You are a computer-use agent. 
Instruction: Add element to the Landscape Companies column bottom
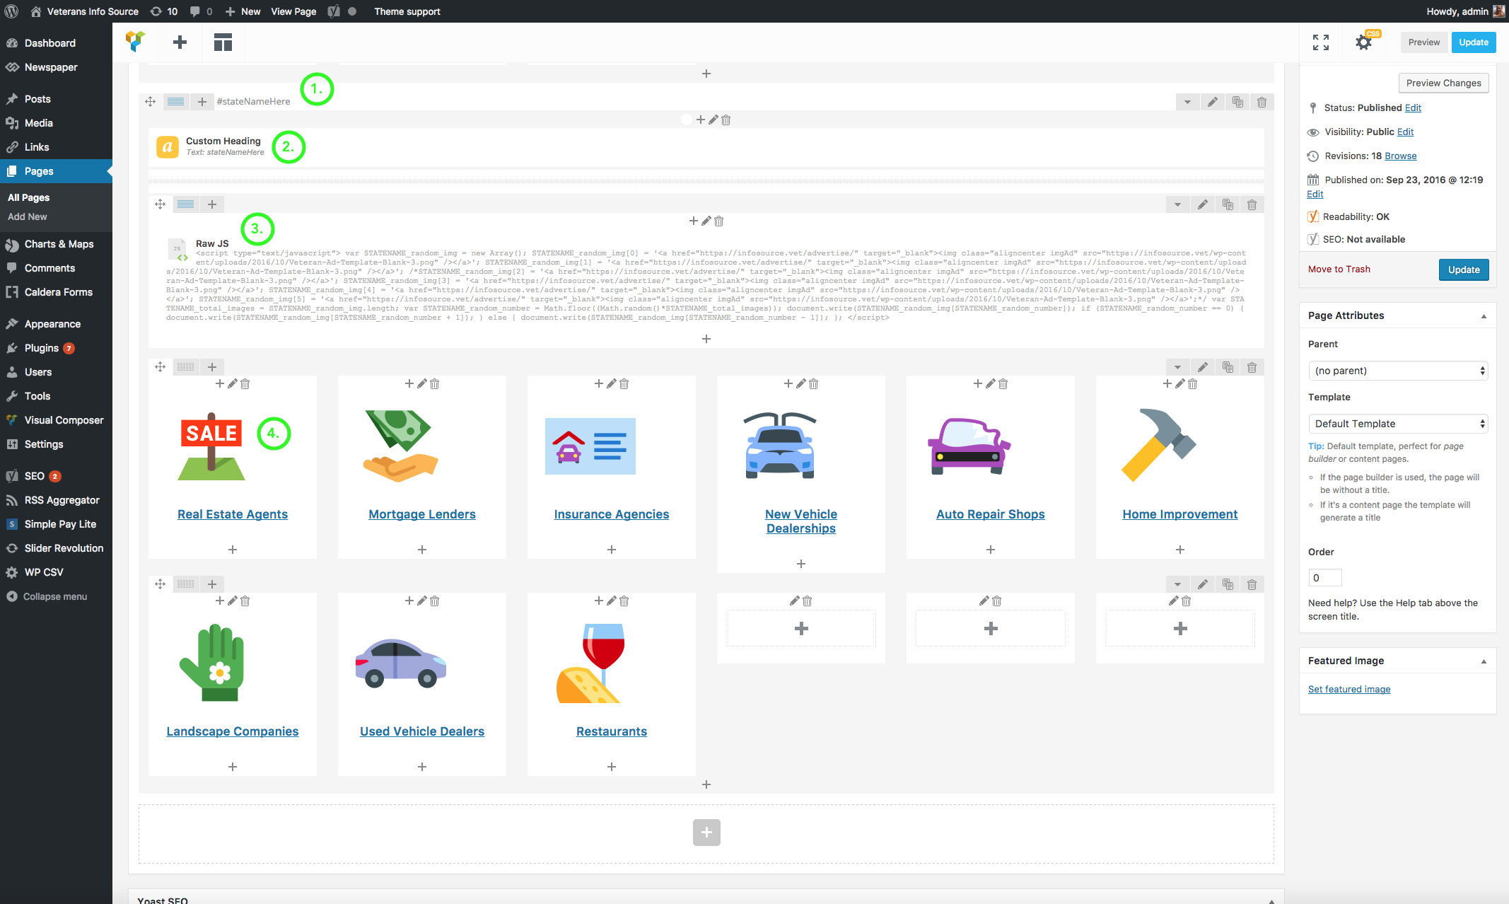click(233, 767)
